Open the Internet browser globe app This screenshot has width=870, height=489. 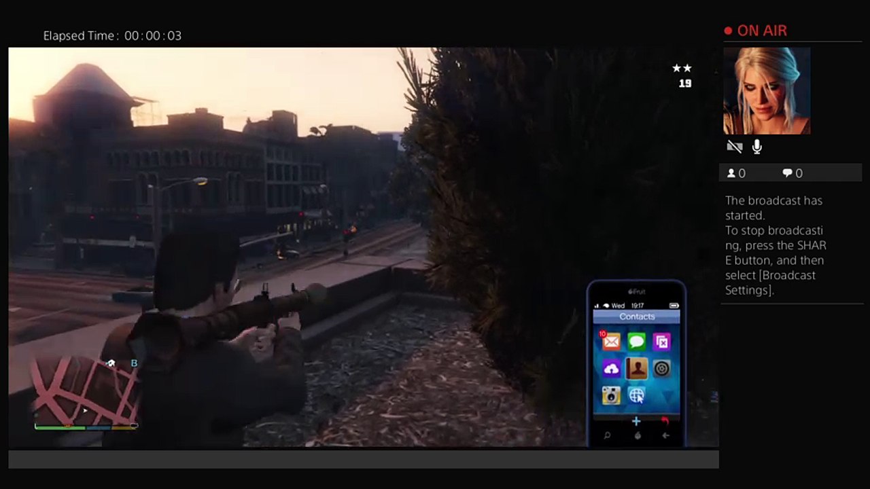636,395
